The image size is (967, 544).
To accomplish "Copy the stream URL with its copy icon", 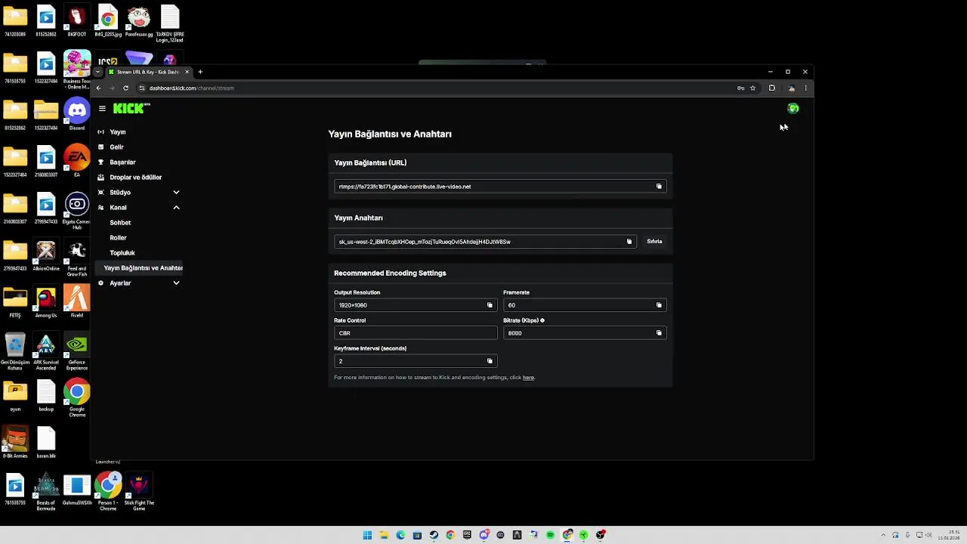I will point(659,187).
